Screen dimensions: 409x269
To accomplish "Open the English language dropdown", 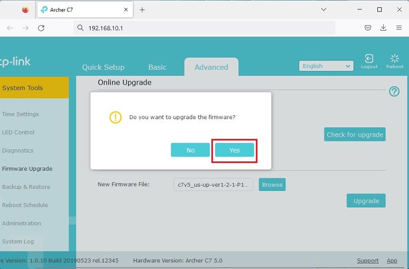I will [326, 66].
